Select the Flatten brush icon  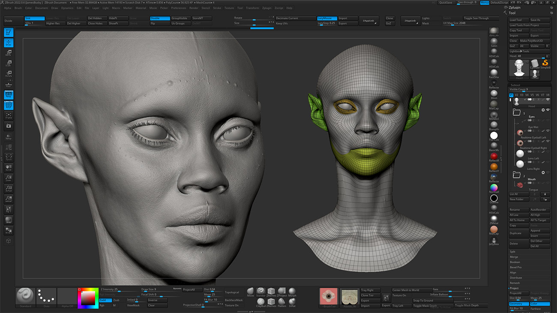pos(282,302)
